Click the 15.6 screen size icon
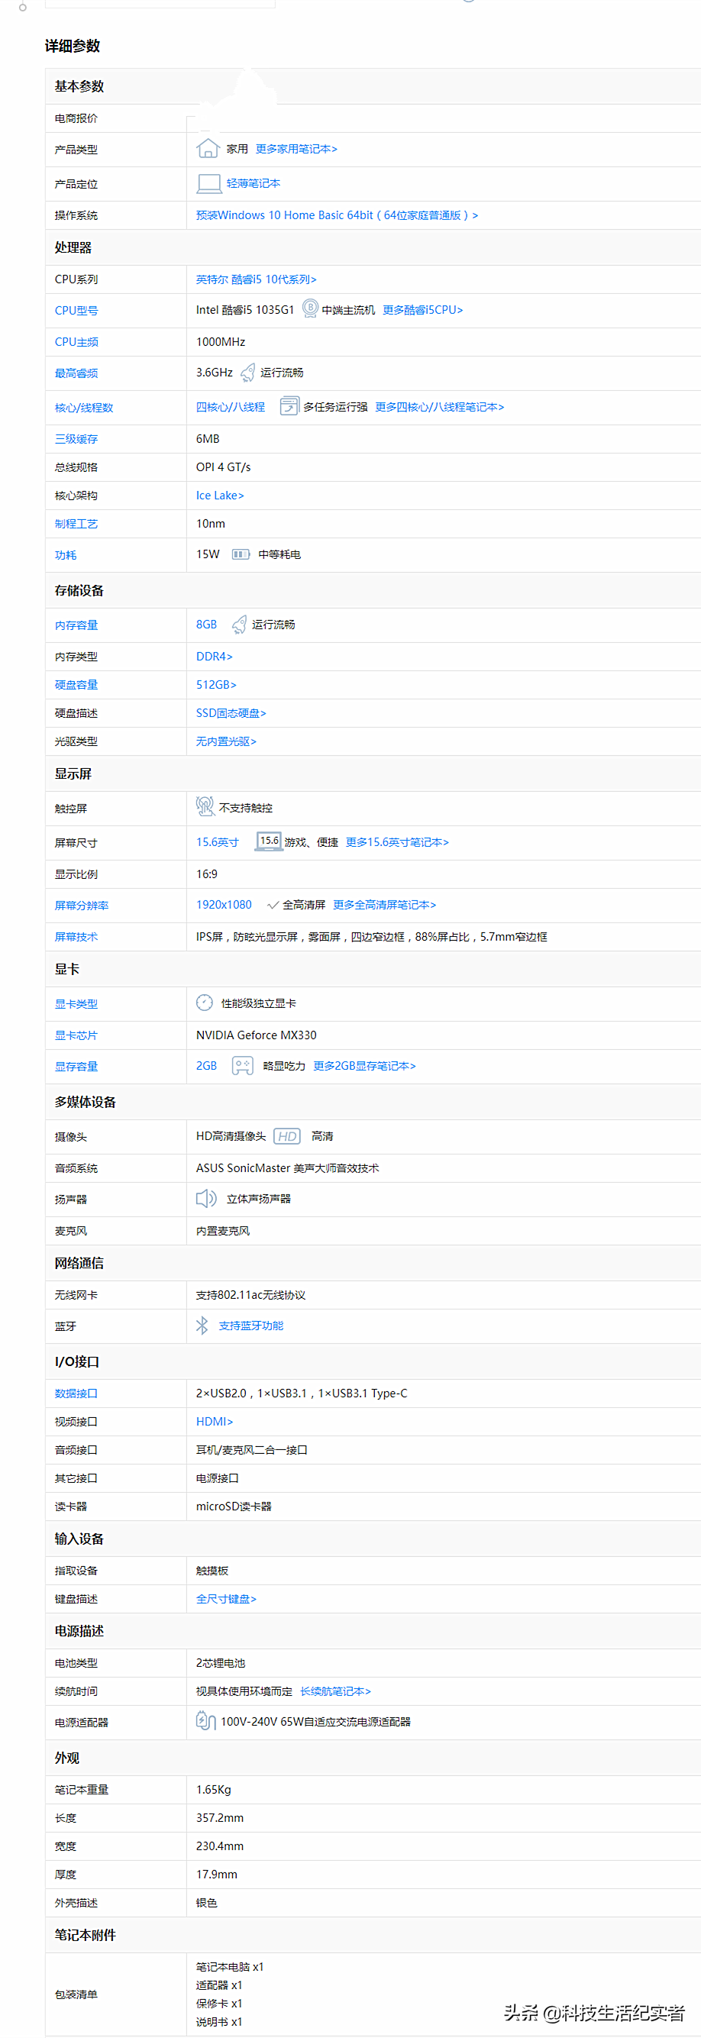Screen dimensions: 701x2038 pyautogui.click(x=269, y=841)
